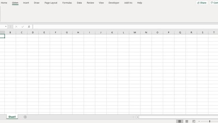This screenshot has height=123, width=218.
Task: Select the Sheet1 worksheet tab
Action: pos(12,117)
